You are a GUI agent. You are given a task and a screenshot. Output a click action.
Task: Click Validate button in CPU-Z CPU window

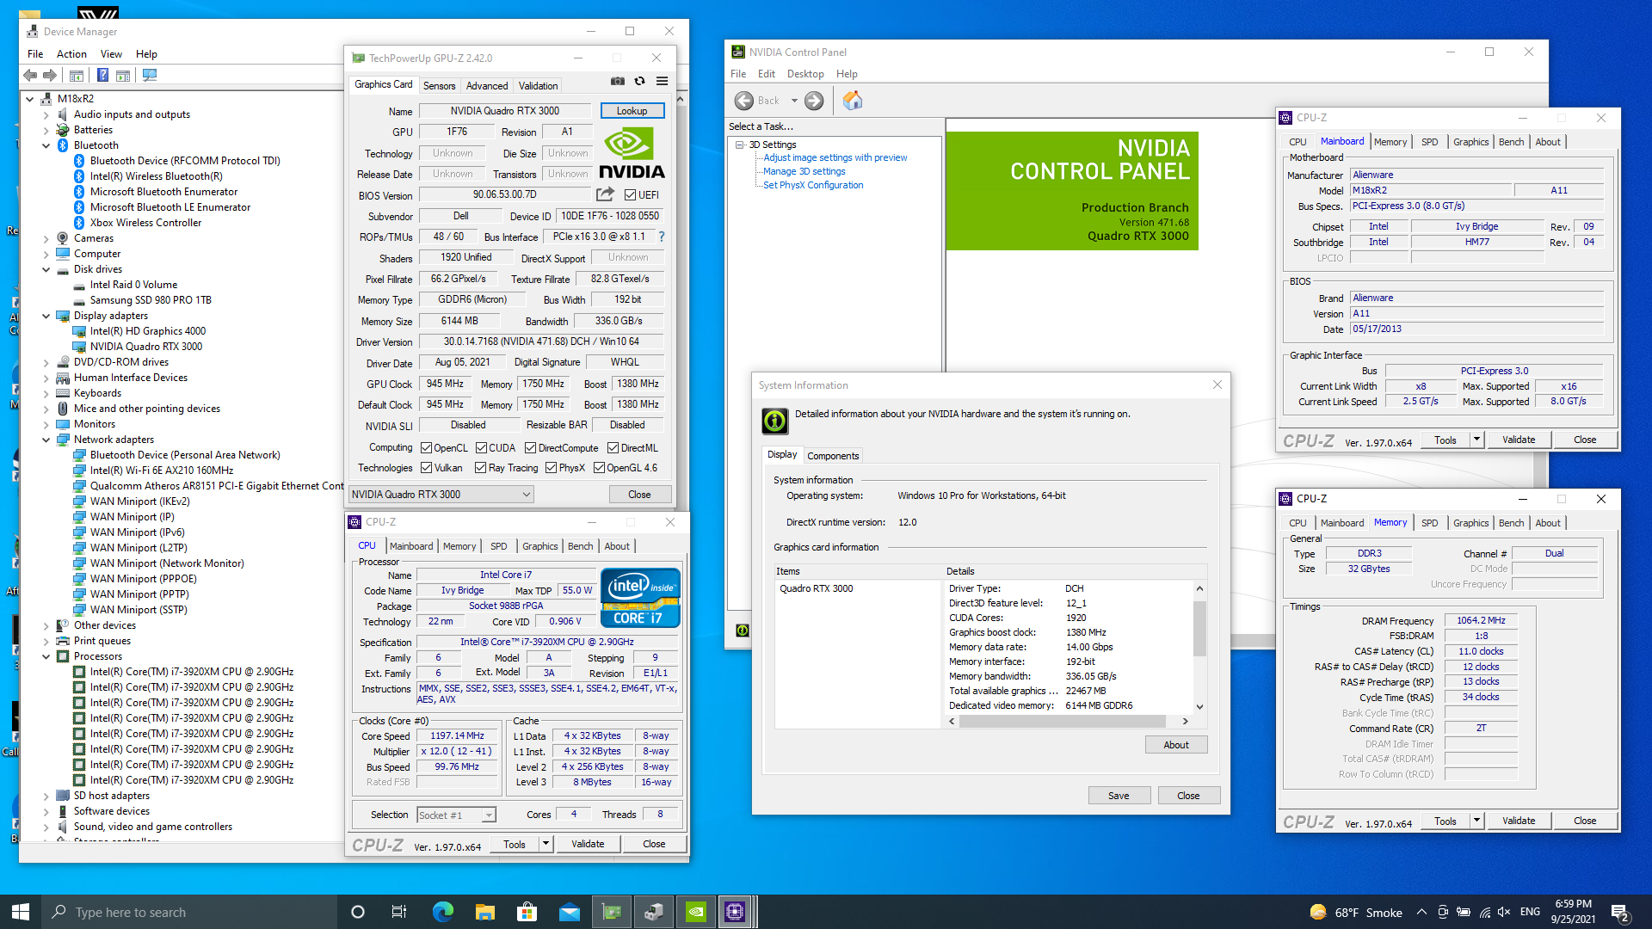click(x=588, y=844)
